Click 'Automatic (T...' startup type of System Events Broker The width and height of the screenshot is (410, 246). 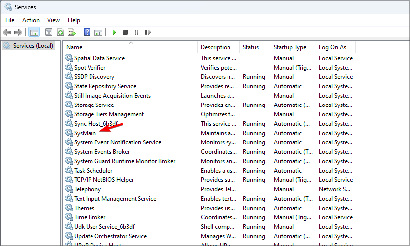click(293, 152)
